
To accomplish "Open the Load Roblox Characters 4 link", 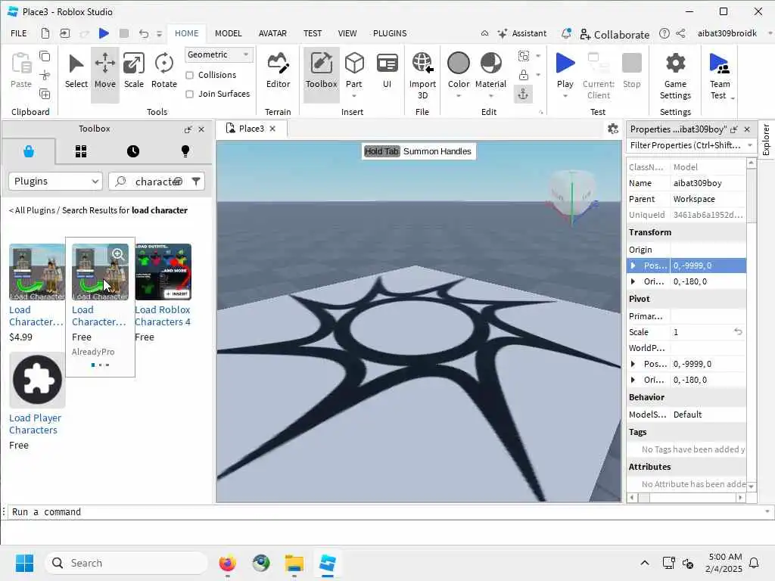I will [163, 315].
